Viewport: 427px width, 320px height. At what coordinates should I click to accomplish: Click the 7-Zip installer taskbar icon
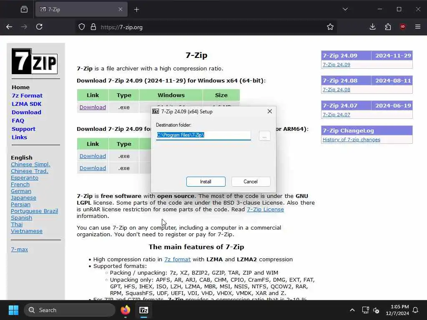[144, 310]
